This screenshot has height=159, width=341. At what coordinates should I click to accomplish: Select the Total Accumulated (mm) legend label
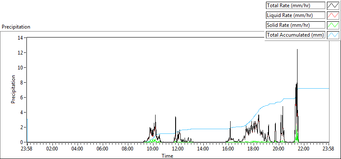click(295, 35)
